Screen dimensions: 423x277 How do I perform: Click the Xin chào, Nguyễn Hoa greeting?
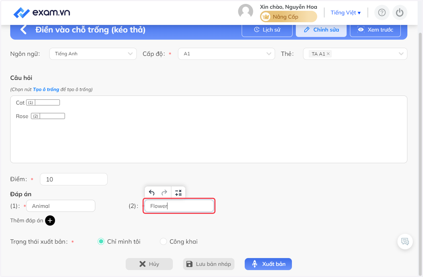(288, 7)
